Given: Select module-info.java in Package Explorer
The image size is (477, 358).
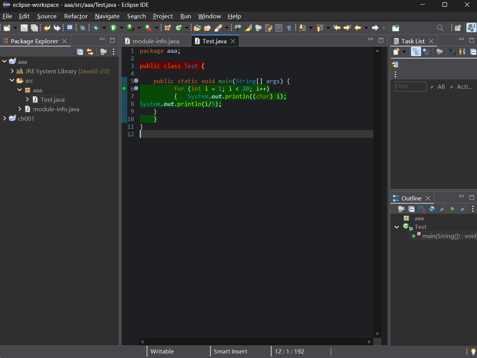Looking at the screenshot, I should pyautogui.click(x=56, y=109).
